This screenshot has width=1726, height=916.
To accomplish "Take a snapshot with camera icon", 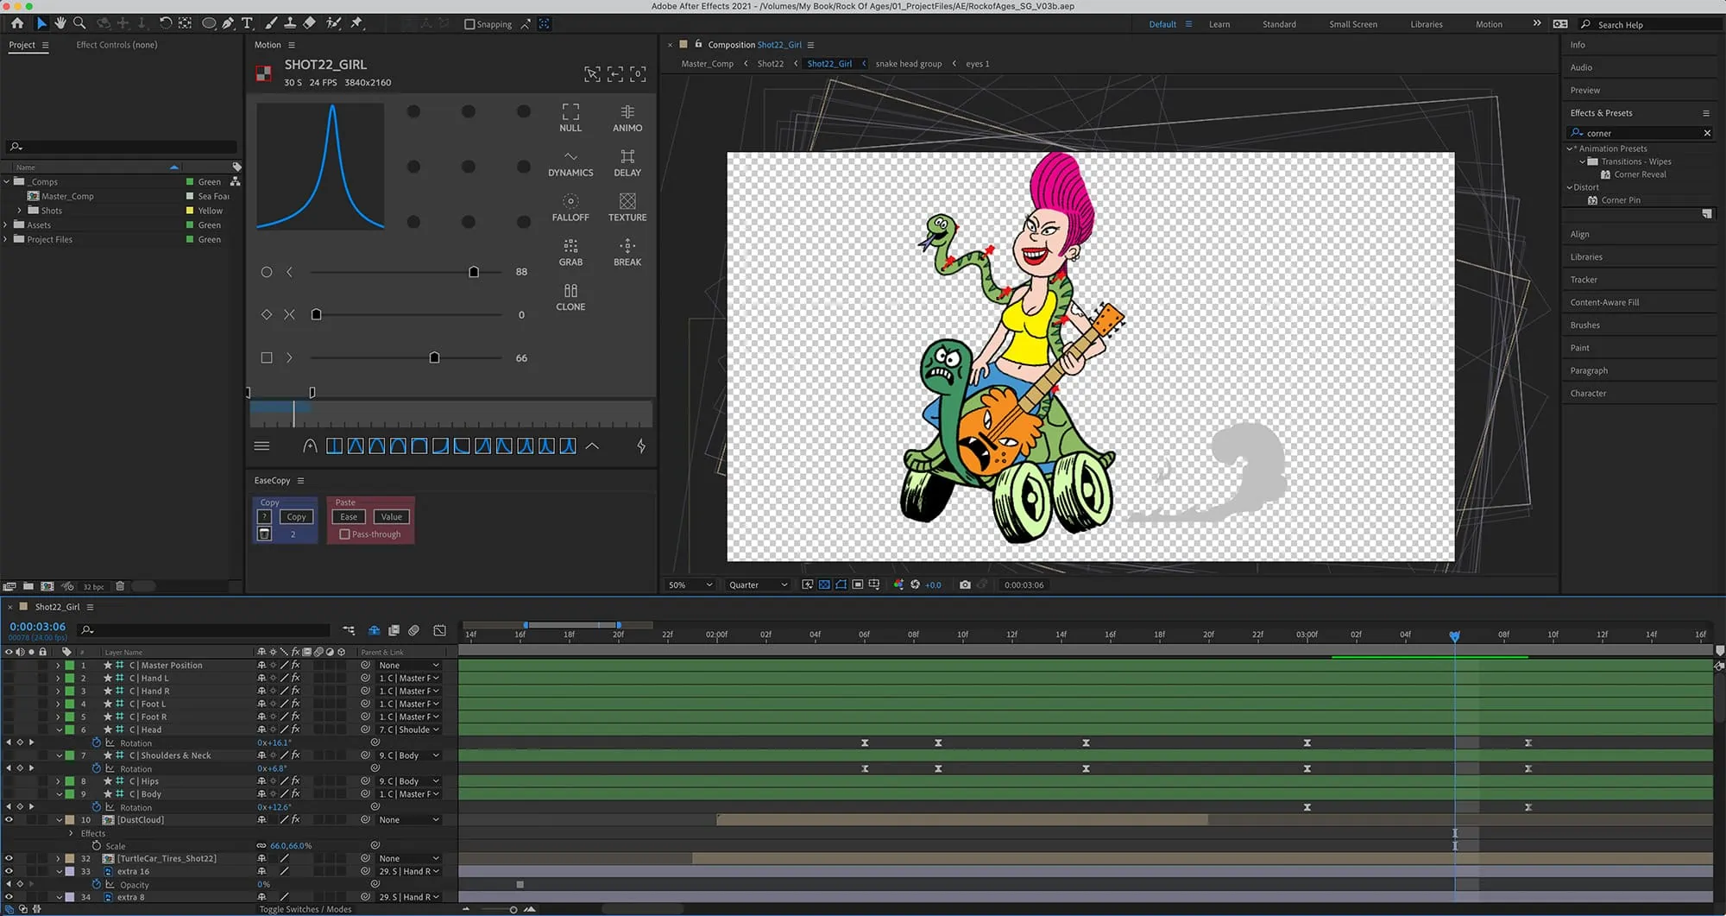I will [x=965, y=584].
